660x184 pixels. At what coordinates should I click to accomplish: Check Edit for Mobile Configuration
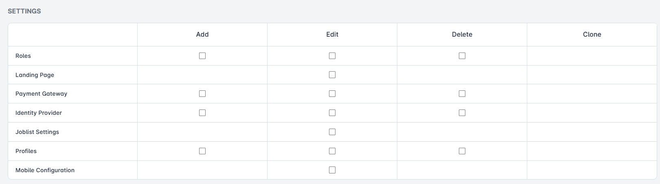[x=332, y=170]
